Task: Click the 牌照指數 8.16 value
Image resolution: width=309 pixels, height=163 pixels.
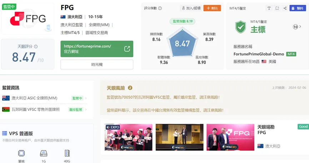Action: point(156,39)
